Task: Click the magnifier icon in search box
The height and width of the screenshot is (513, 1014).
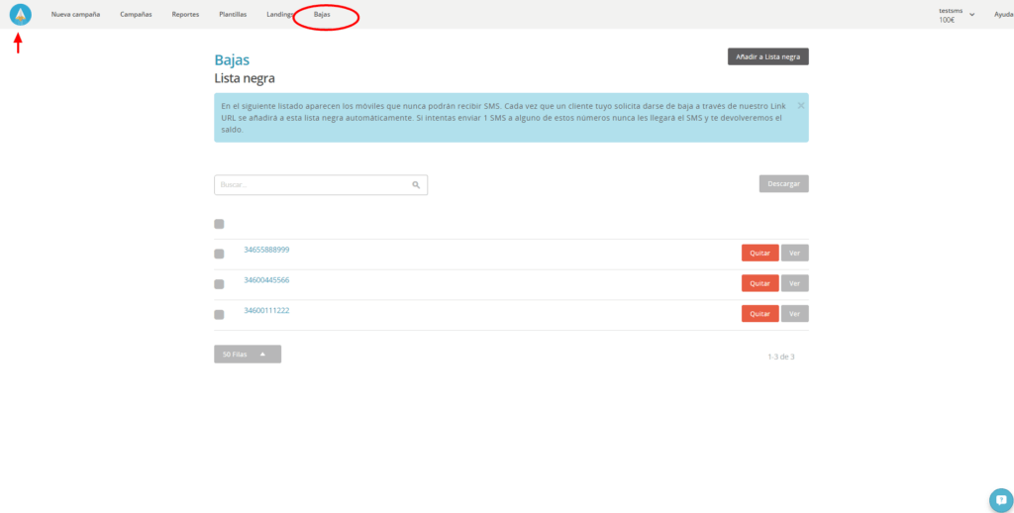Action: click(x=417, y=185)
